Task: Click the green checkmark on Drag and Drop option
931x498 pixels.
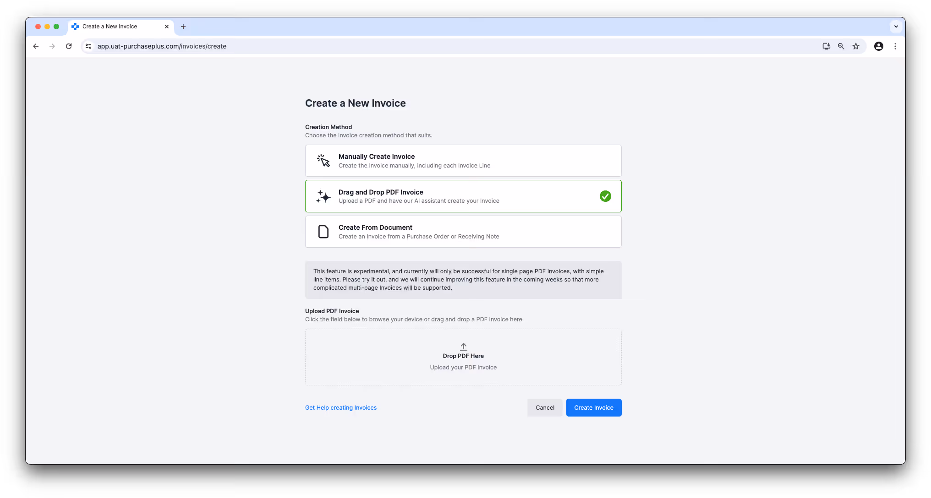Action: [x=605, y=196]
